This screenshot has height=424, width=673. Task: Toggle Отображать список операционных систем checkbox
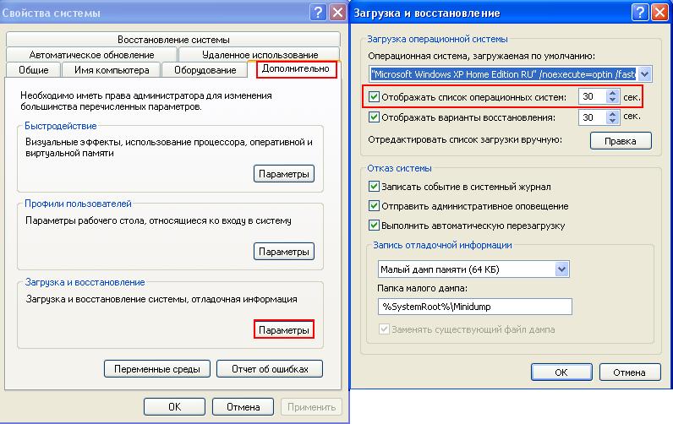point(374,97)
